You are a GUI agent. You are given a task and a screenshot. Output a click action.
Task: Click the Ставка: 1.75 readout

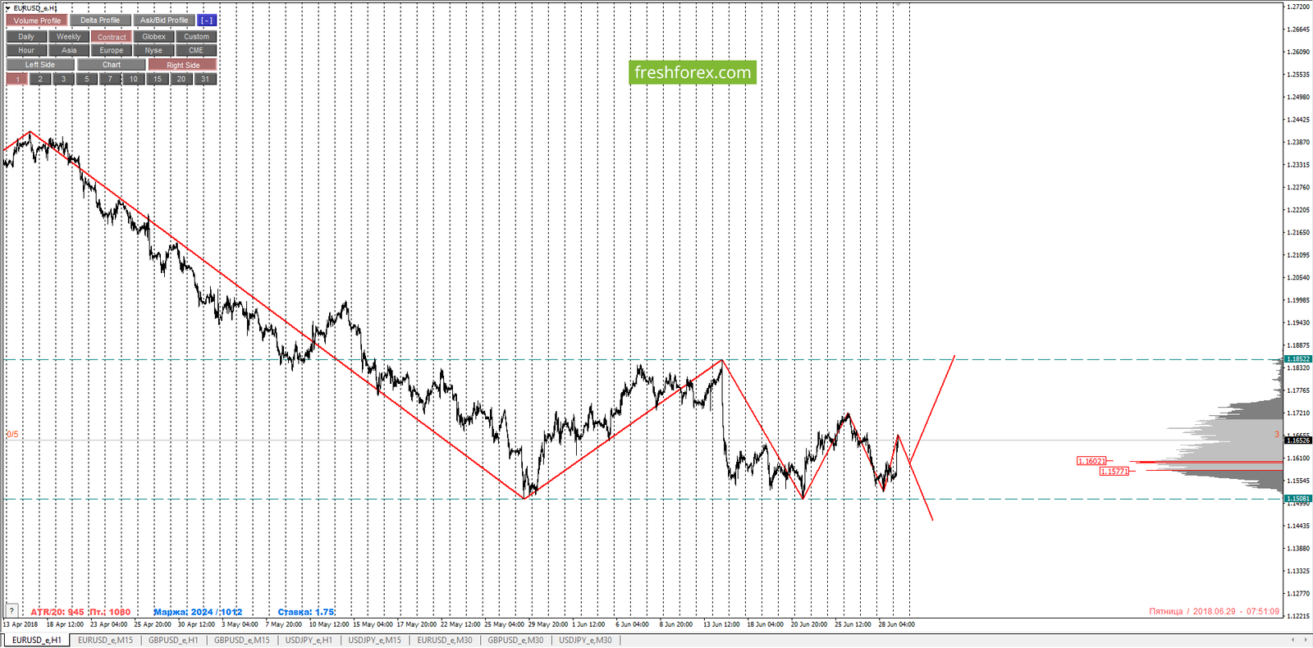(306, 612)
